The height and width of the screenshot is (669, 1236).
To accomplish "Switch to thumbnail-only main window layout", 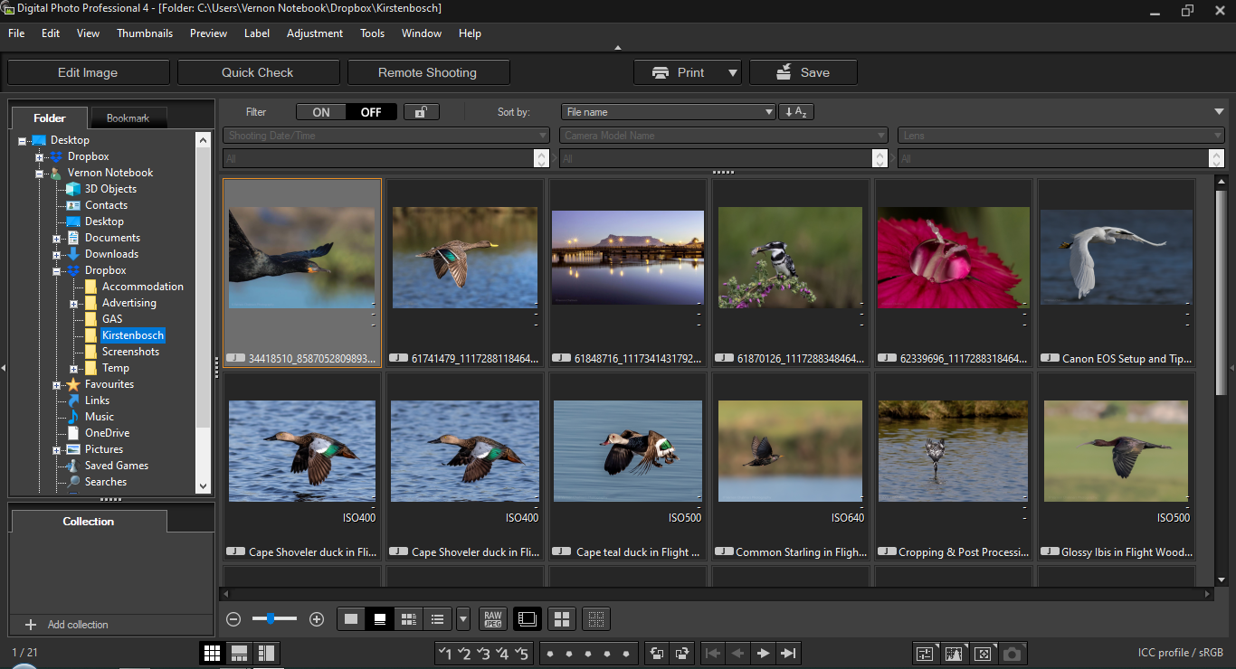I will (x=213, y=653).
